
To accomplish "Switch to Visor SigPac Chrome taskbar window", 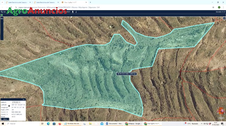I will [x=152, y=124].
